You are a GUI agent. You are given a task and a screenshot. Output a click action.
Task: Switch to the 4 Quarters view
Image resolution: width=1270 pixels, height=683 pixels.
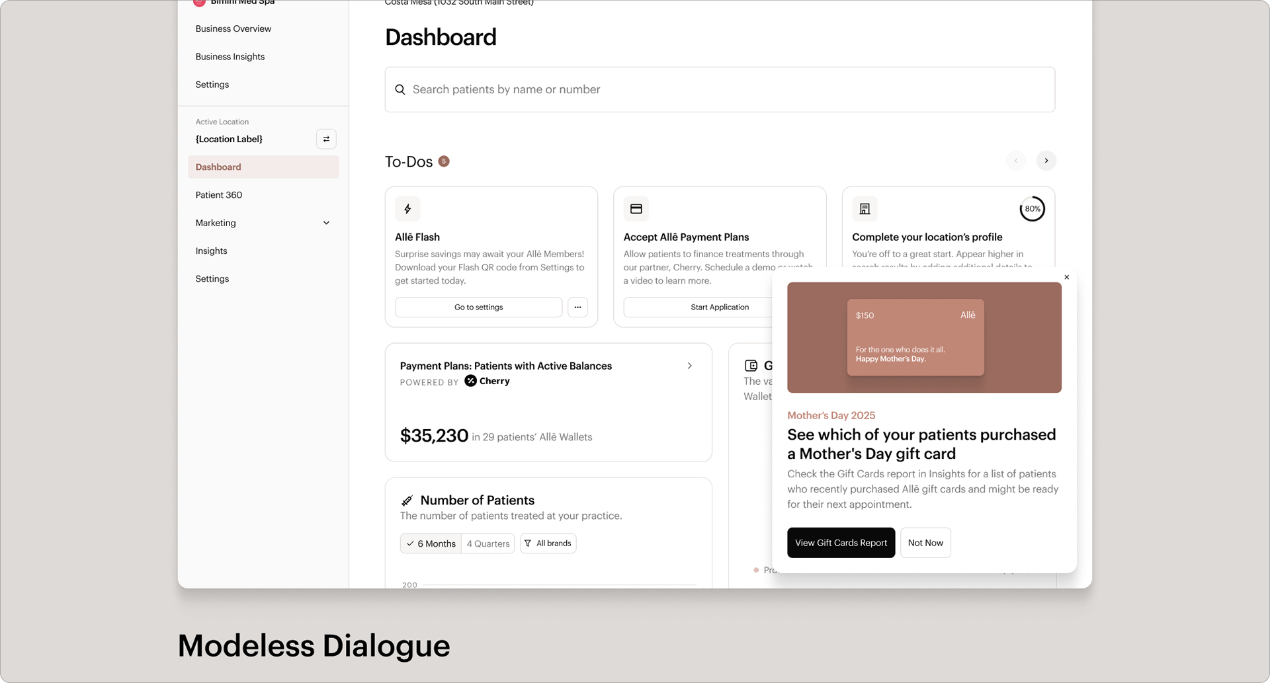click(x=487, y=543)
